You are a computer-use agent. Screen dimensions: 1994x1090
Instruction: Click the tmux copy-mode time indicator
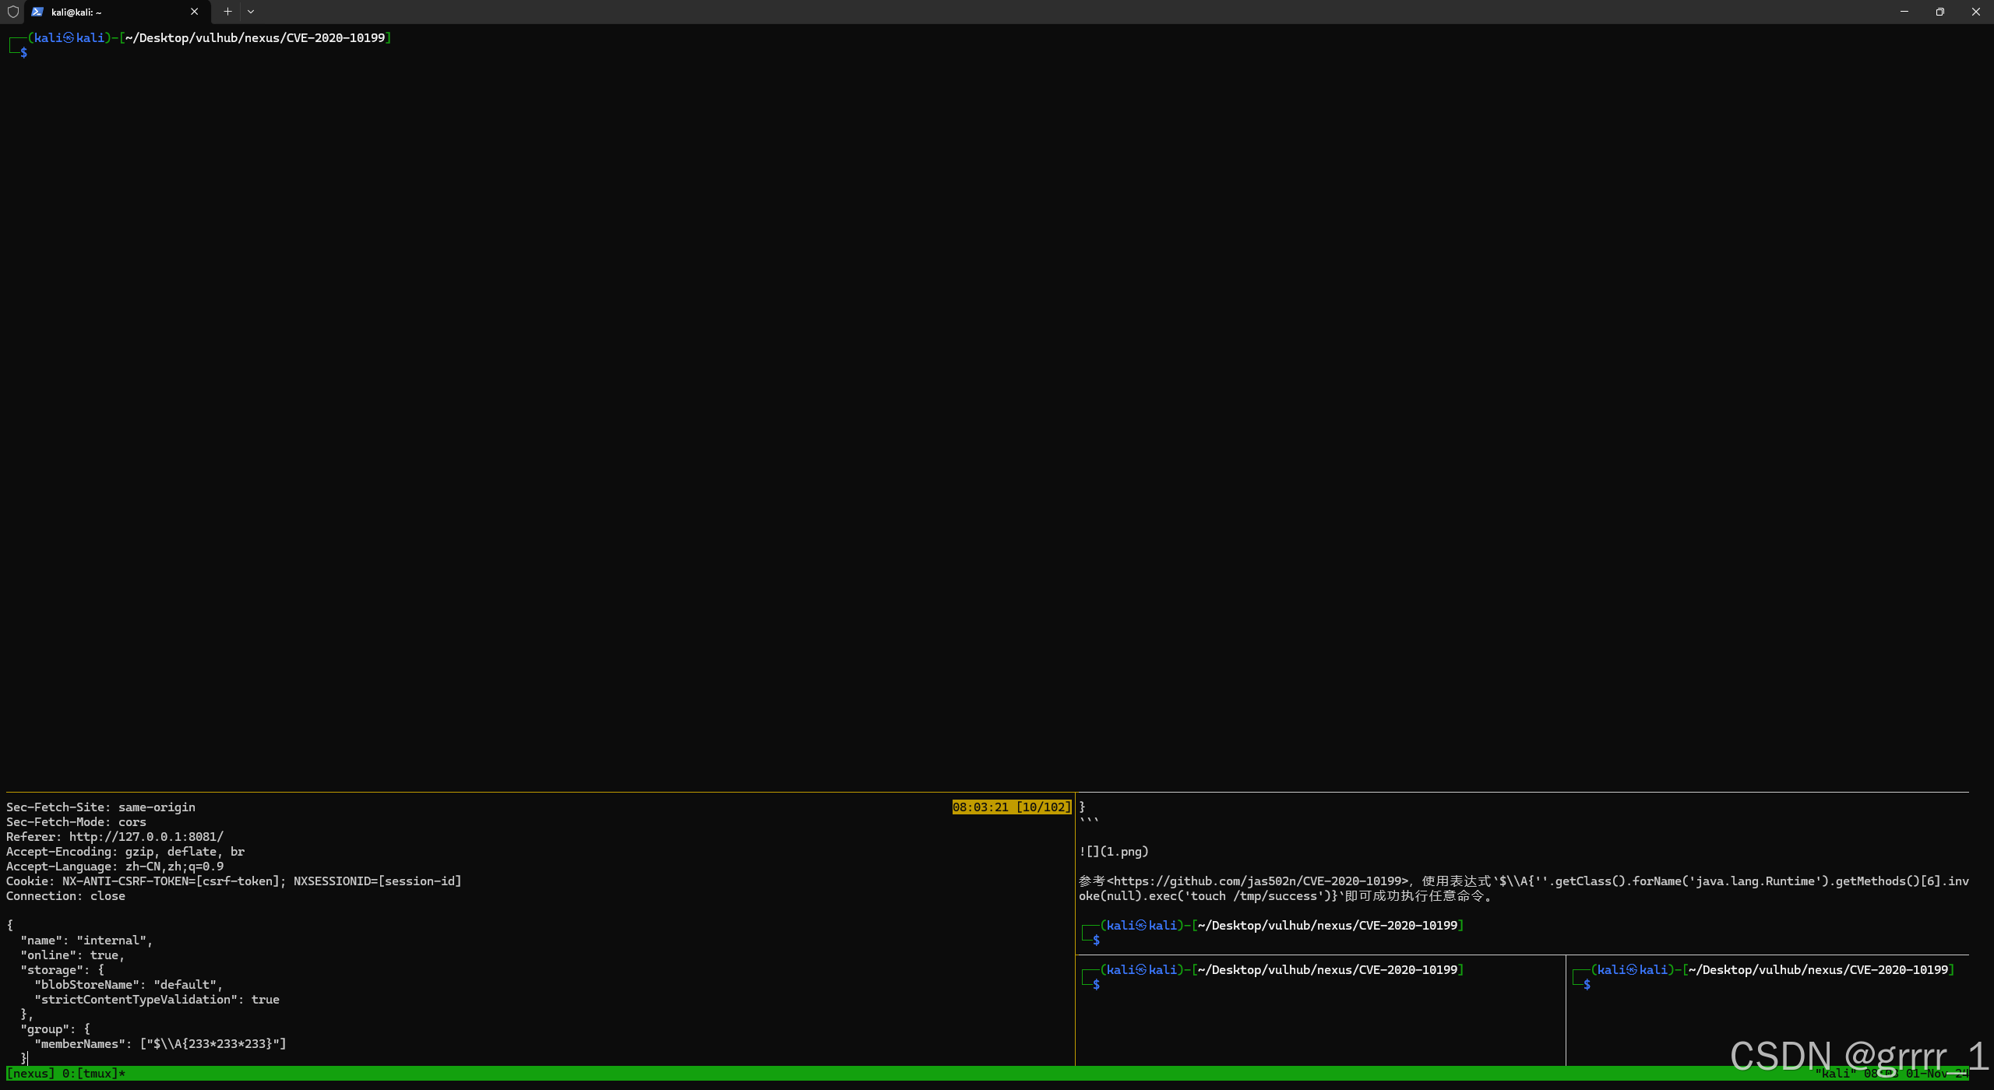coord(1011,807)
